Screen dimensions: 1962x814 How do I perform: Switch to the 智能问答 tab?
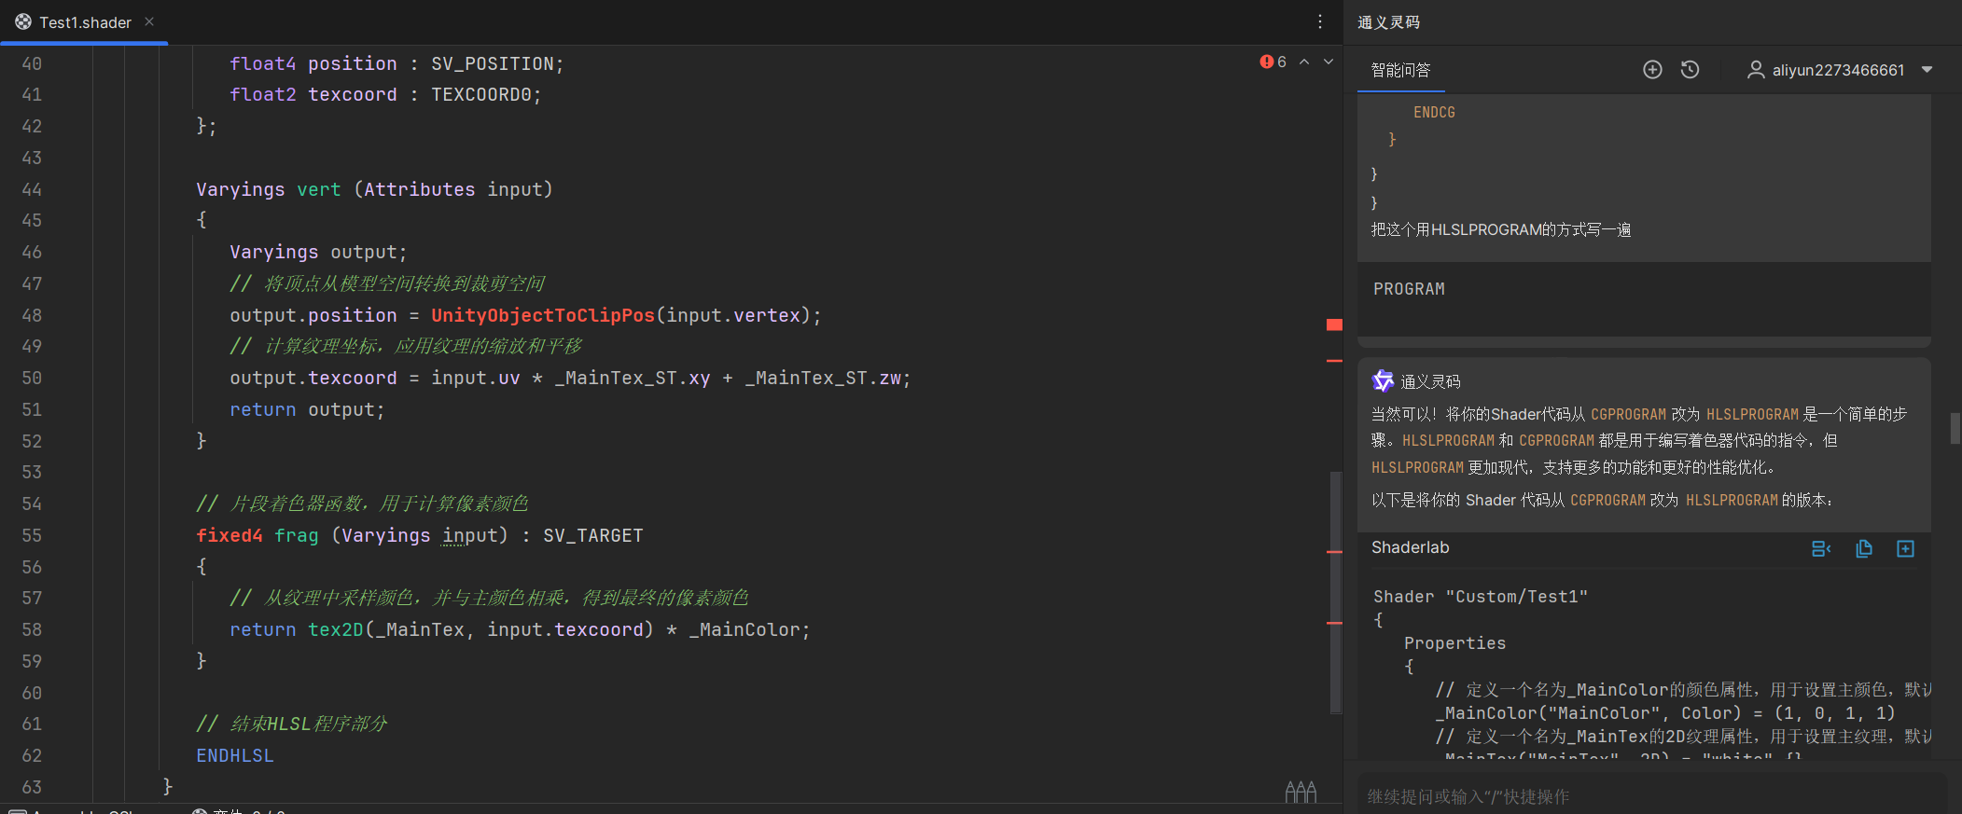pyautogui.click(x=1400, y=70)
